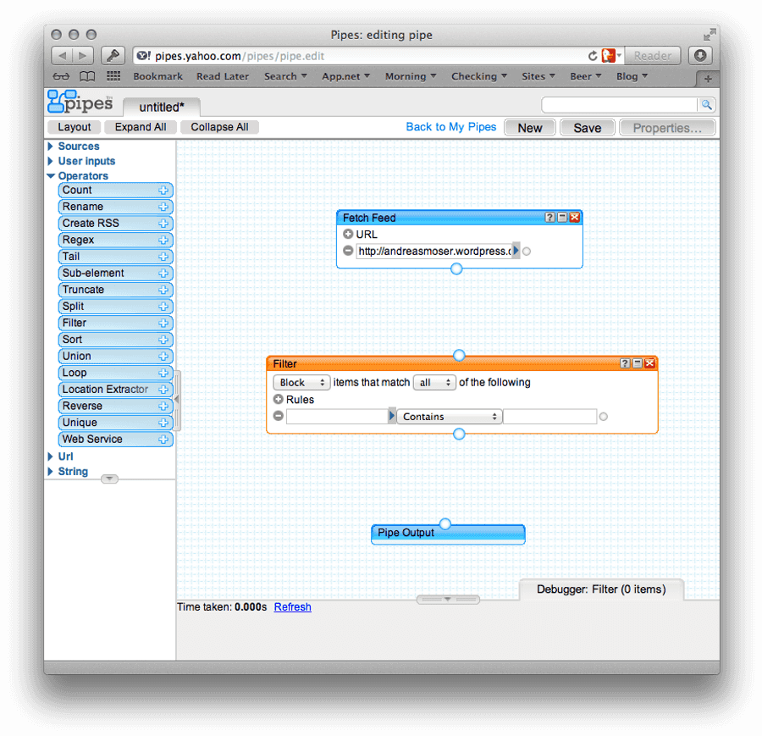Click the Regex operator plus icon

coord(163,241)
